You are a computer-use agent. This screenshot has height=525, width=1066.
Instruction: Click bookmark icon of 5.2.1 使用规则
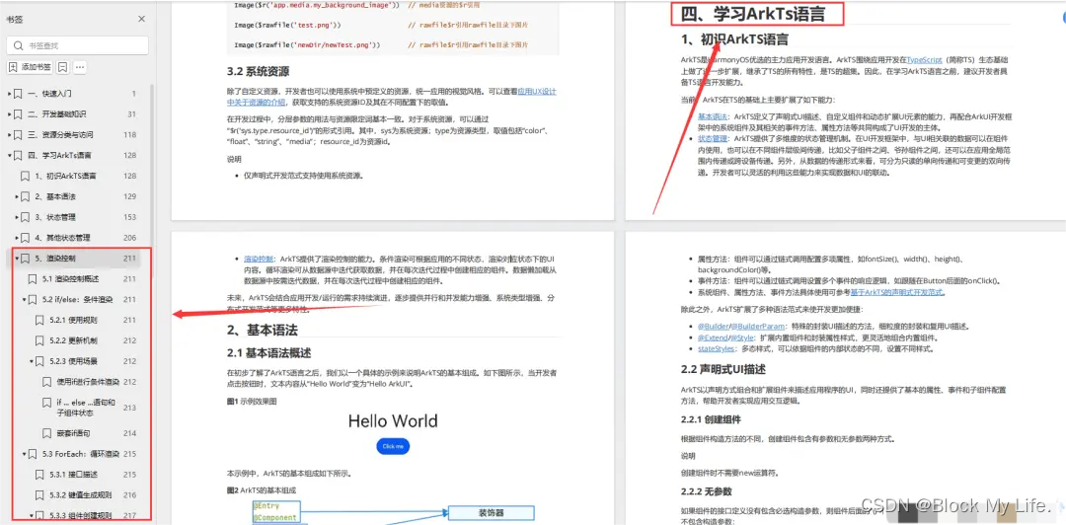coord(39,320)
